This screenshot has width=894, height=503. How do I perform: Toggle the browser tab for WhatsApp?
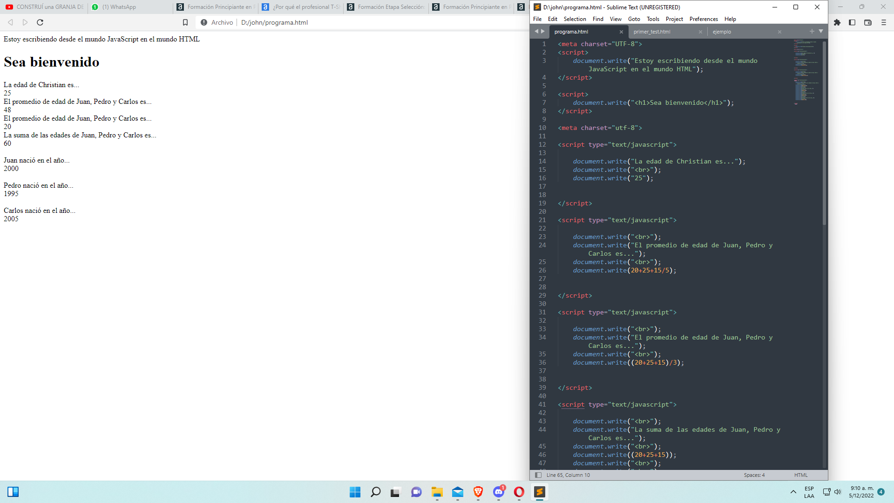119,7
